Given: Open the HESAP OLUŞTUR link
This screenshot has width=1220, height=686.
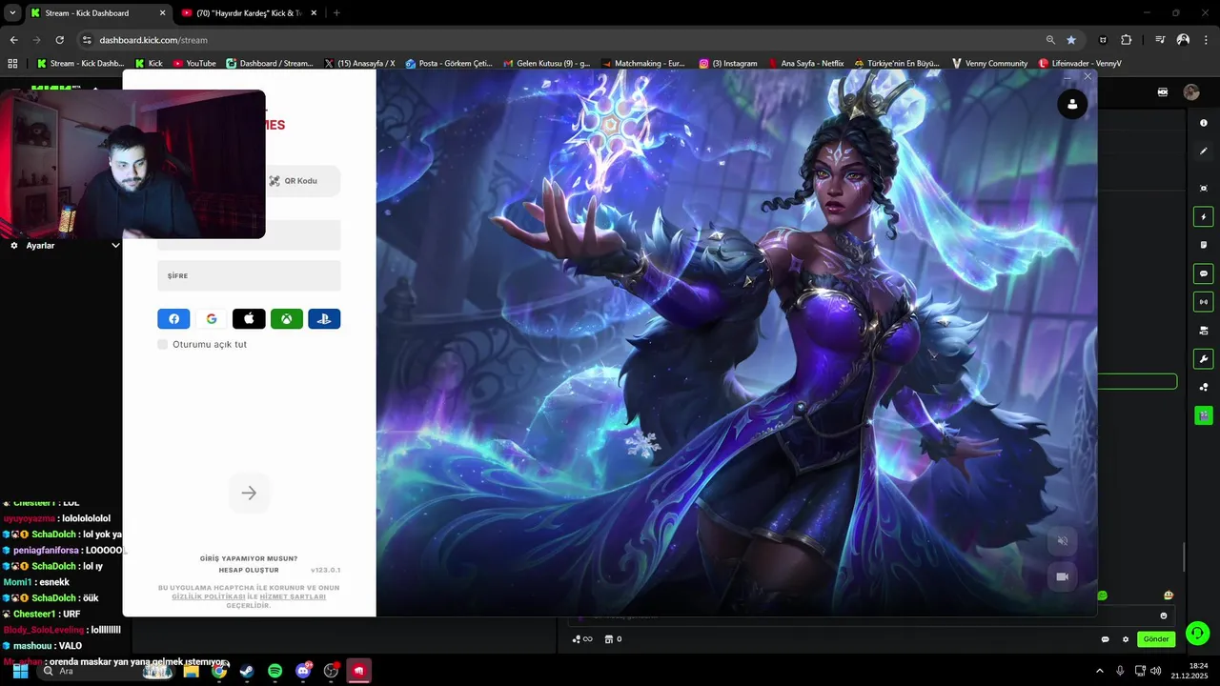Looking at the screenshot, I should [x=249, y=570].
